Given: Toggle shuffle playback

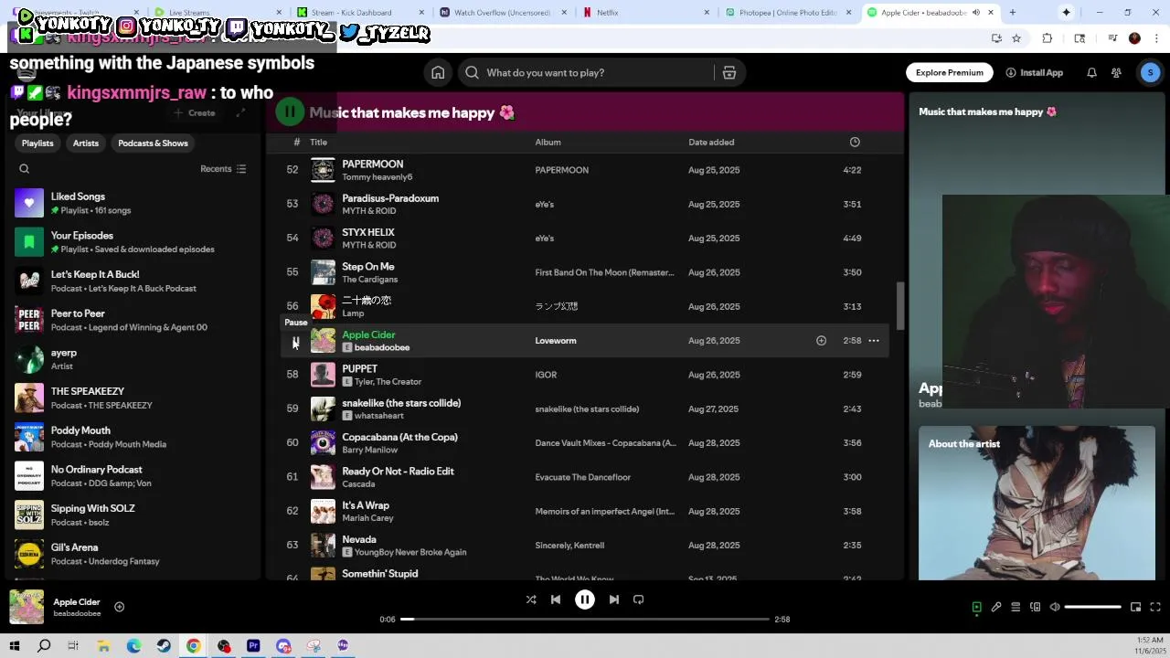Looking at the screenshot, I should pyautogui.click(x=531, y=600).
